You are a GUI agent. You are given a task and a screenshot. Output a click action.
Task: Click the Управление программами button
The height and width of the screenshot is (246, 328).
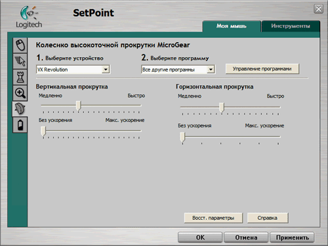(262, 69)
